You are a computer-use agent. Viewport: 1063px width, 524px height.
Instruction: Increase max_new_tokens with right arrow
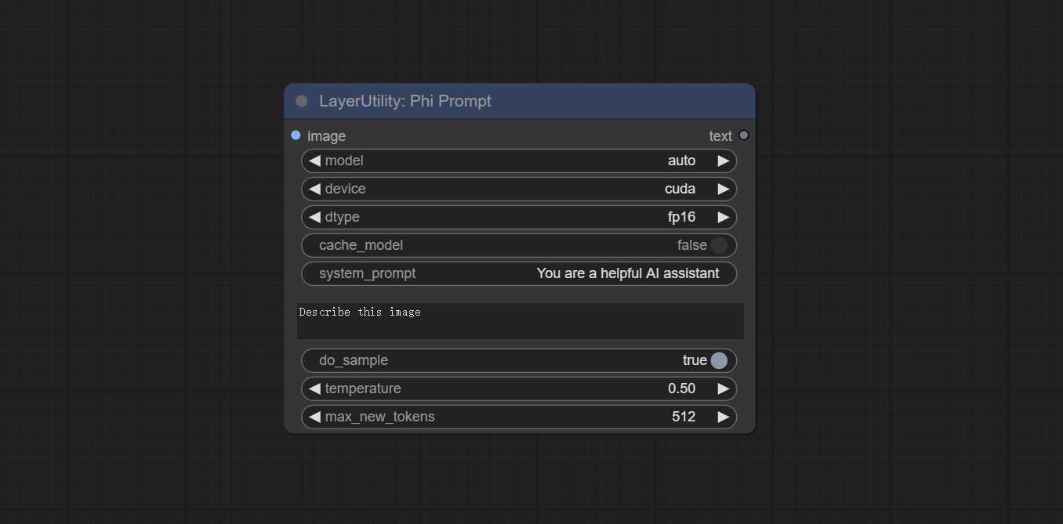(x=724, y=417)
